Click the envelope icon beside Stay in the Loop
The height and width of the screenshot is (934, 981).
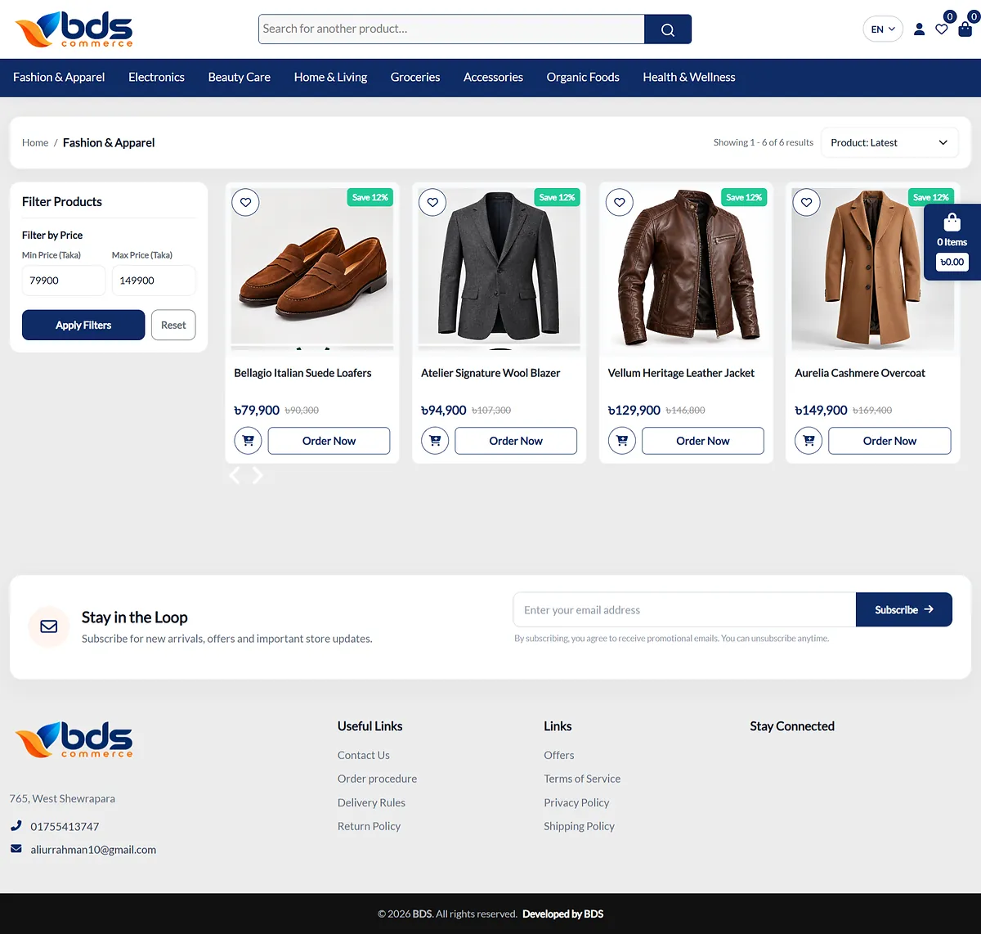(x=49, y=626)
